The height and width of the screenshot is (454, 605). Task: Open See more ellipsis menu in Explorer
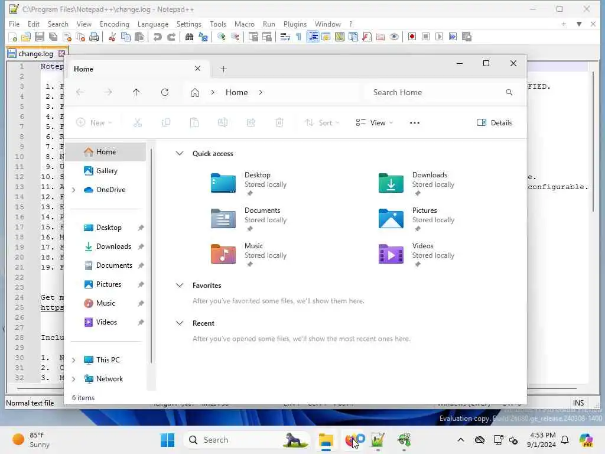(415, 123)
